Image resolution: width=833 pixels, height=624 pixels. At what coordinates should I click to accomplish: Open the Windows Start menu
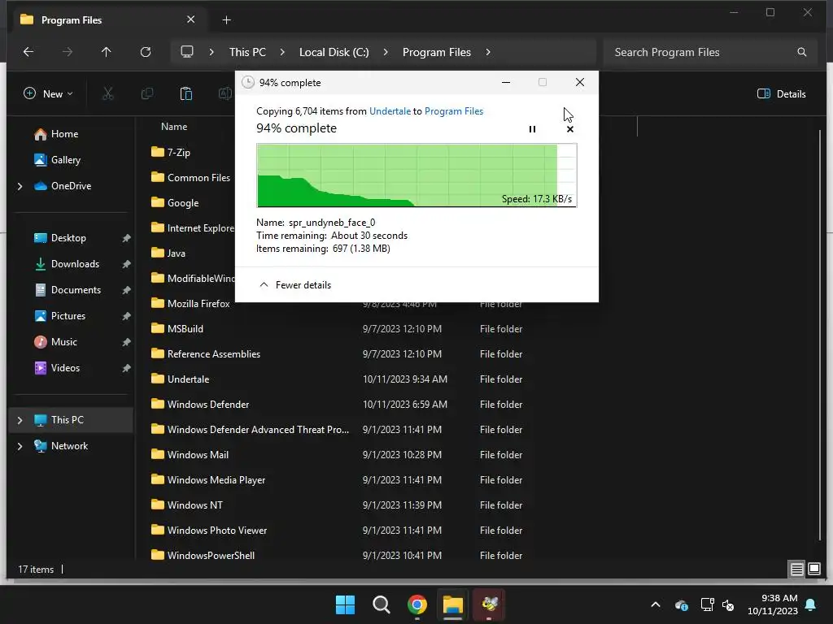(x=345, y=604)
